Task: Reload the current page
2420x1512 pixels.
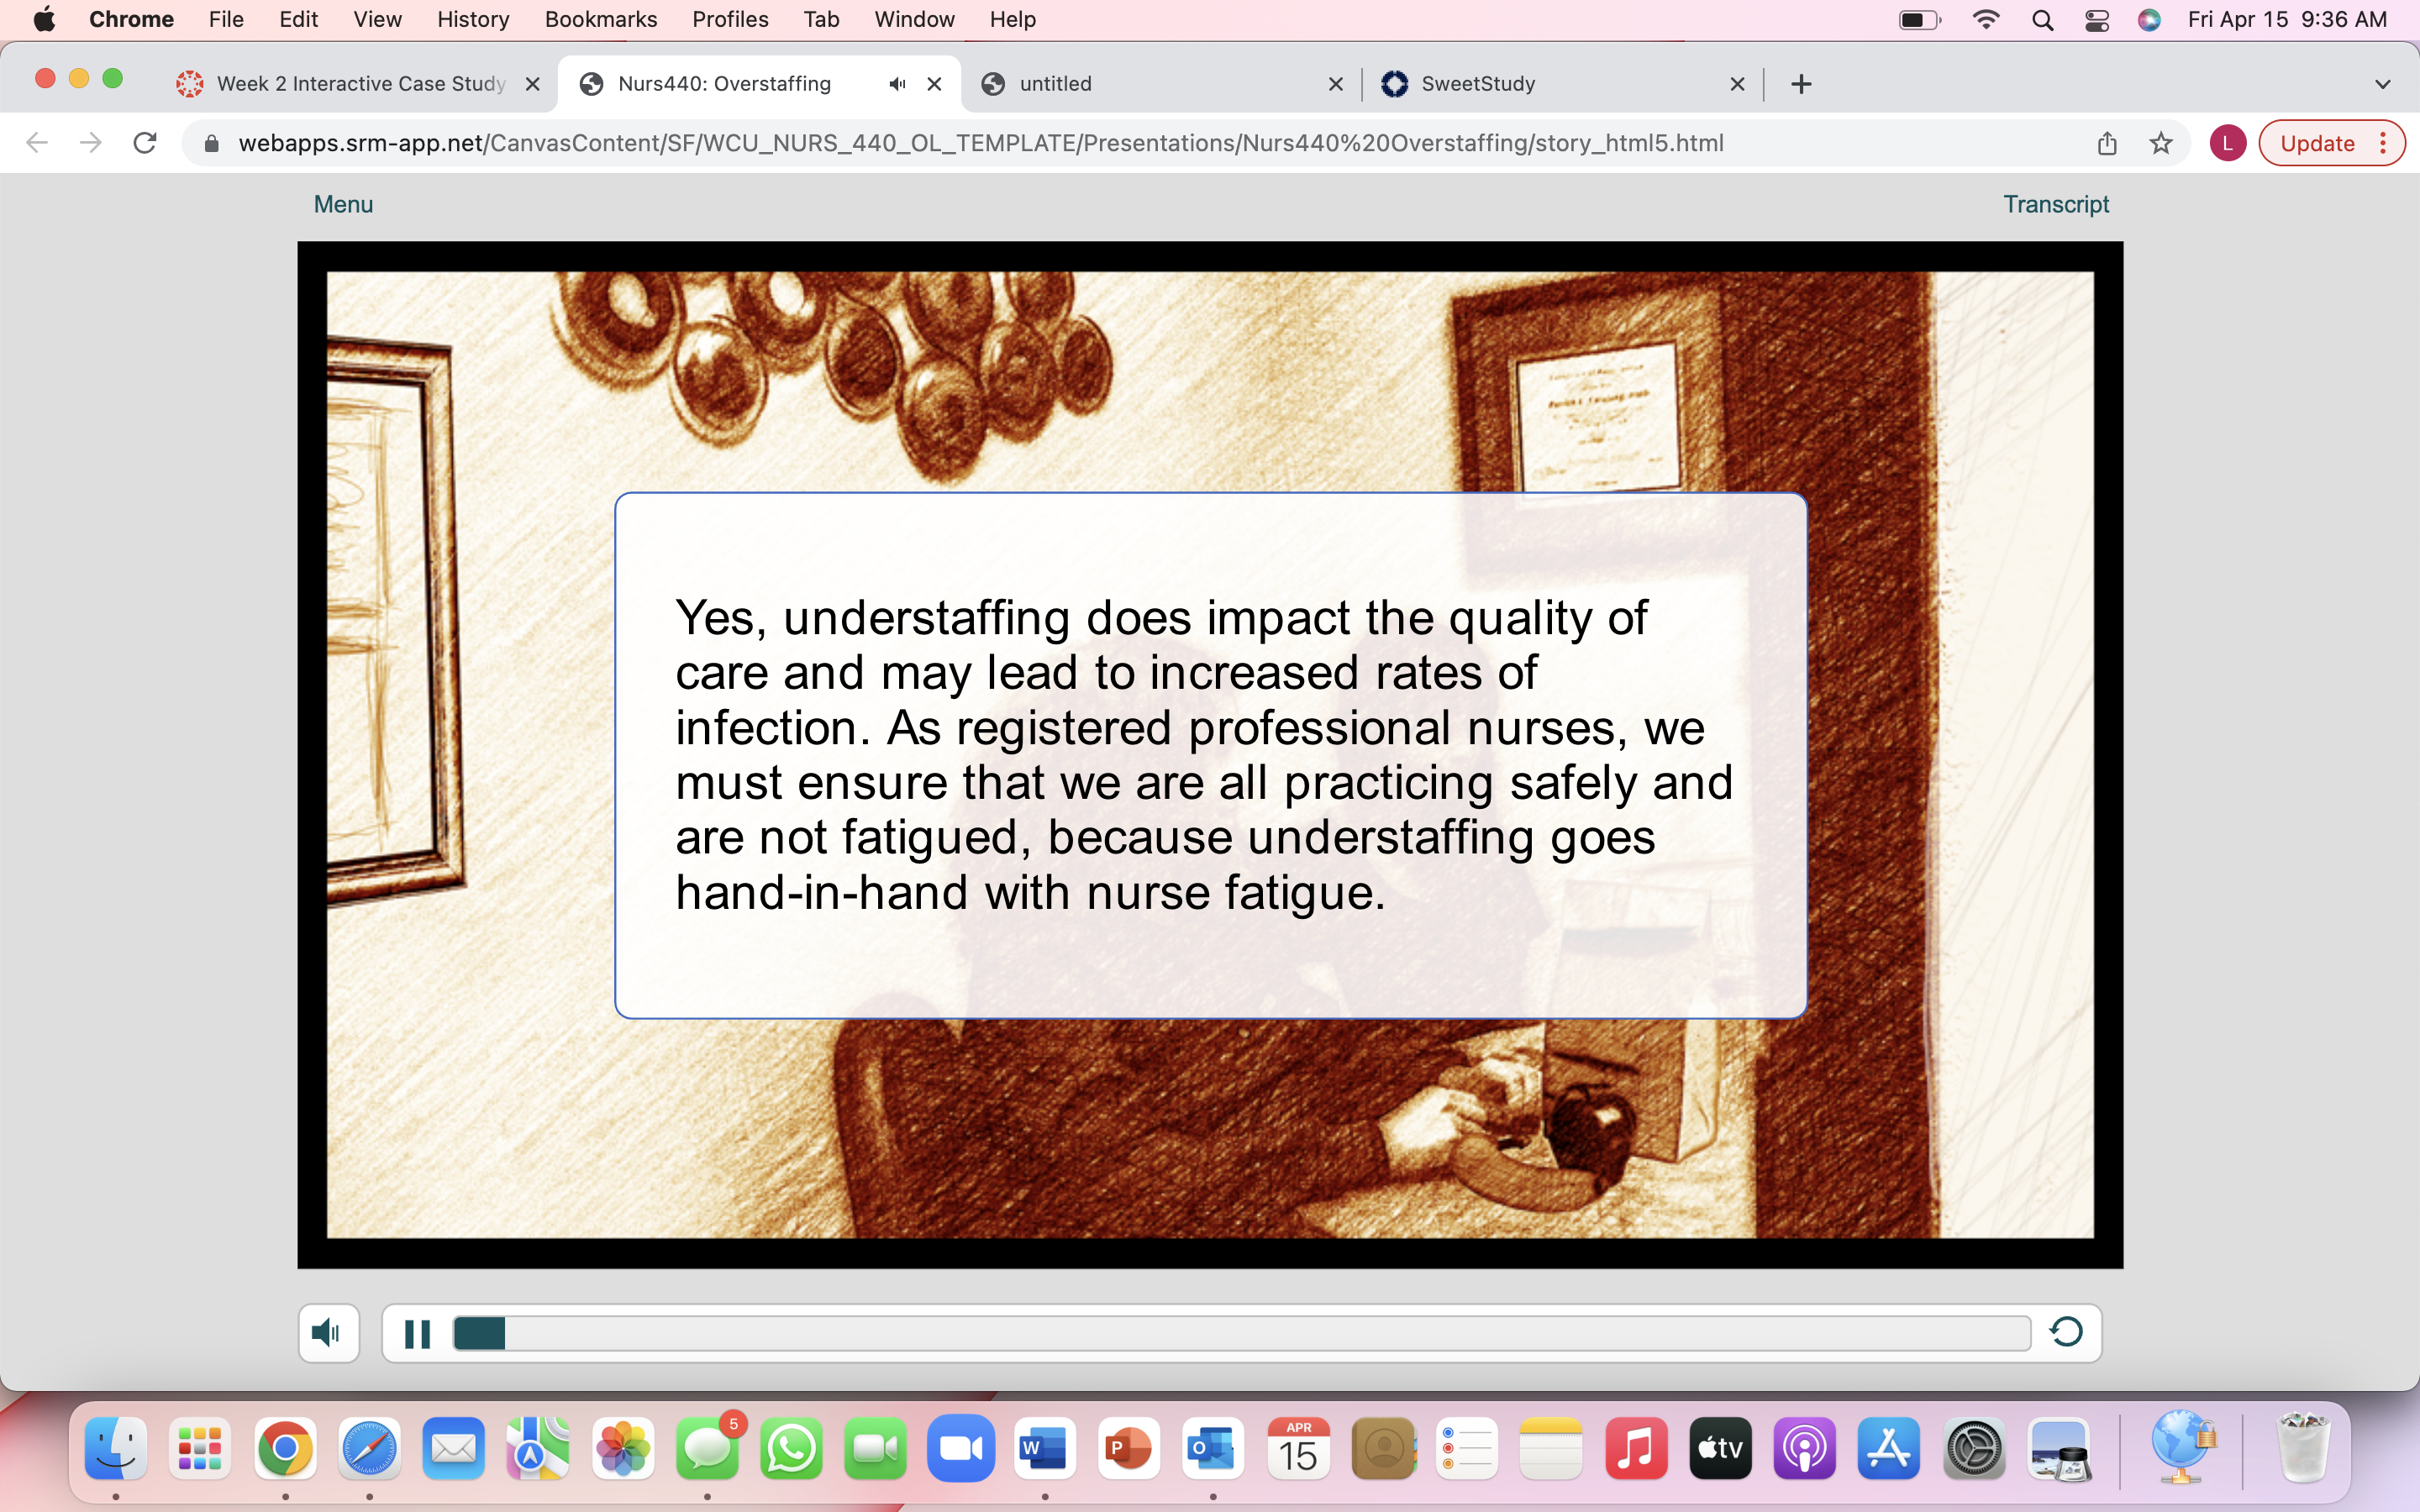Action: coord(145,143)
